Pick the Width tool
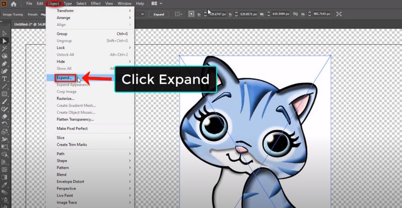Screen dimensions: 402x208 pos(5,139)
